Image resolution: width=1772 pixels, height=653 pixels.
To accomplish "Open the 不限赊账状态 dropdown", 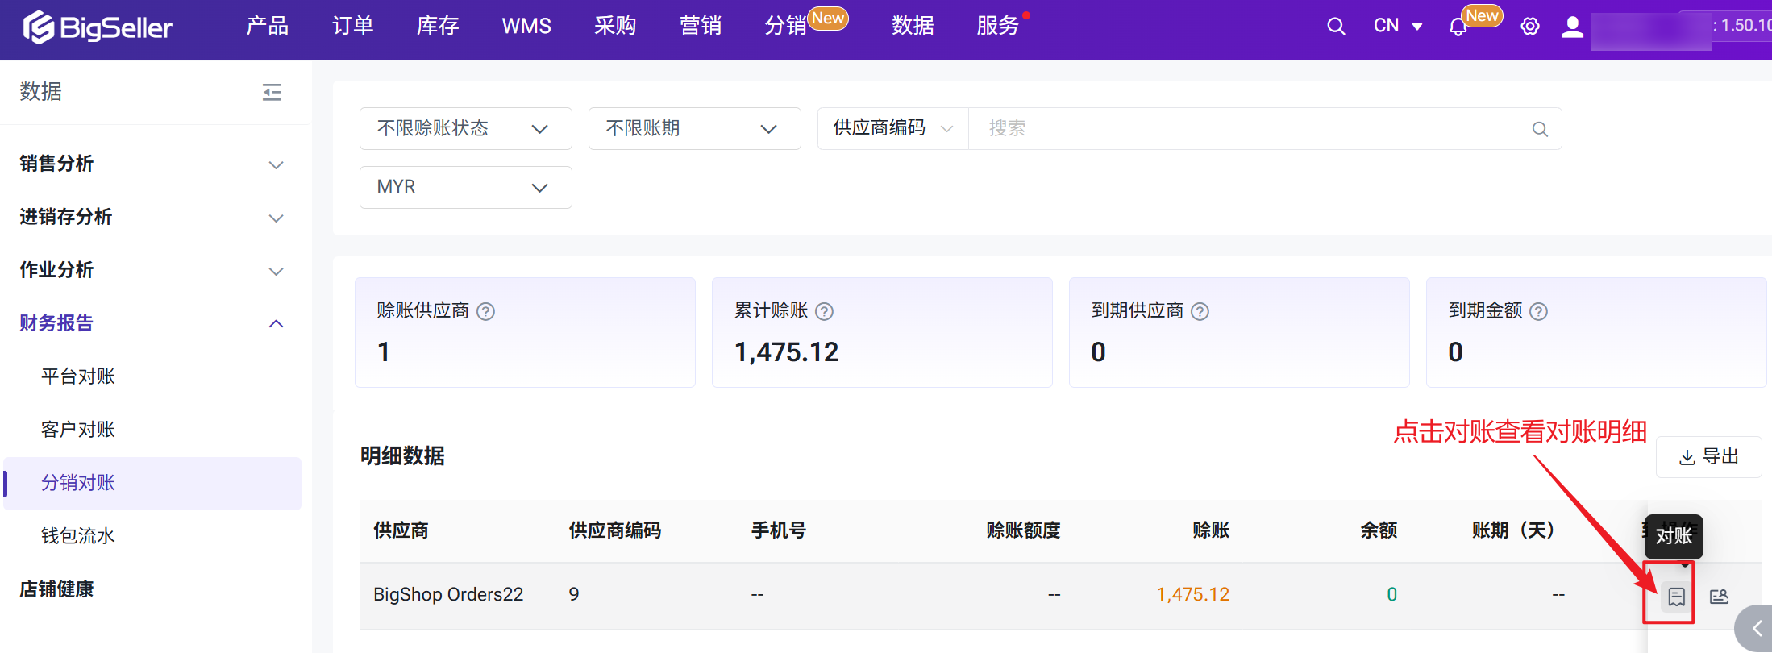I will click(x=465, y=129).
